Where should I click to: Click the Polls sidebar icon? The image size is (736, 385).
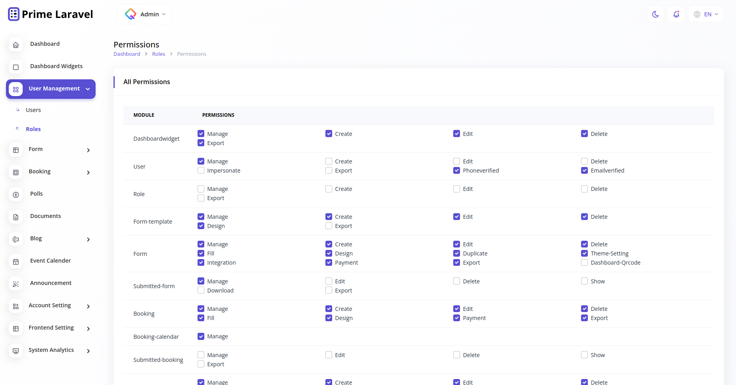16,195
